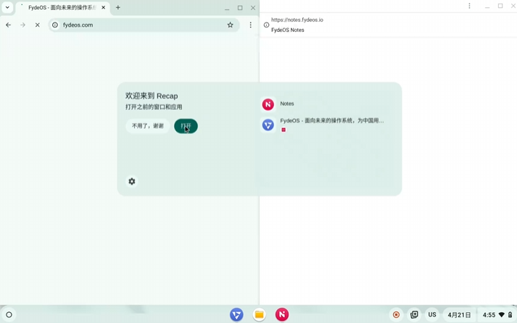Screen dimensions: 517x323
Task: Switch to the FydeOS browser tab
Action: 63,7
